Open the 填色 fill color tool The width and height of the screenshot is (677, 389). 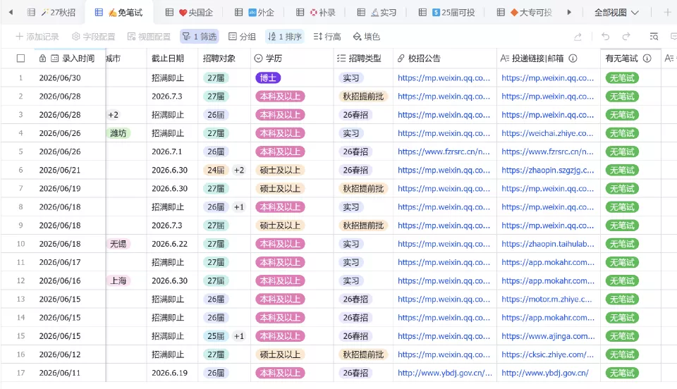pos(366,37)
